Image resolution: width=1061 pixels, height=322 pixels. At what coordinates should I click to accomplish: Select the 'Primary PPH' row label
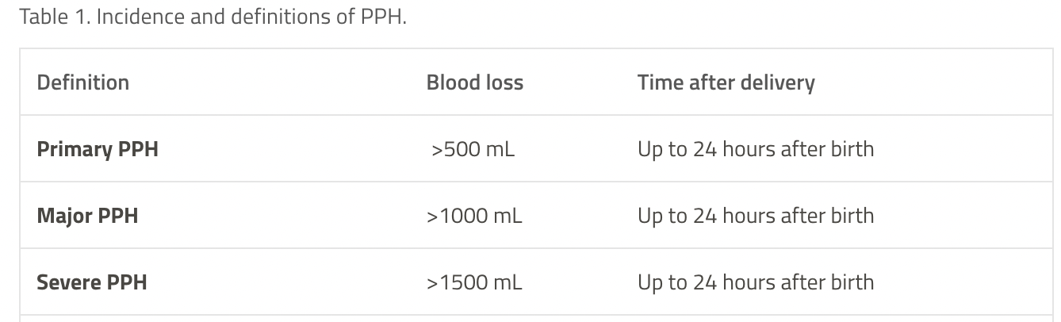[98, 149]
